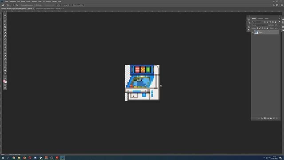Viewport: 284px width, 160px height.
Task: Click the add layer style fx icon
Action: point(262,118)
